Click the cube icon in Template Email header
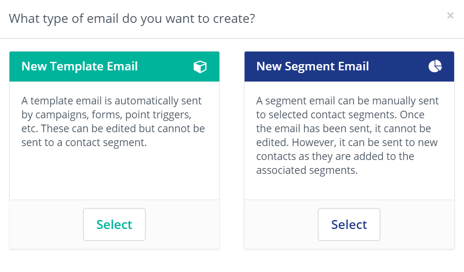Screen dimensions: 464x272 click(x=200, y=67)
